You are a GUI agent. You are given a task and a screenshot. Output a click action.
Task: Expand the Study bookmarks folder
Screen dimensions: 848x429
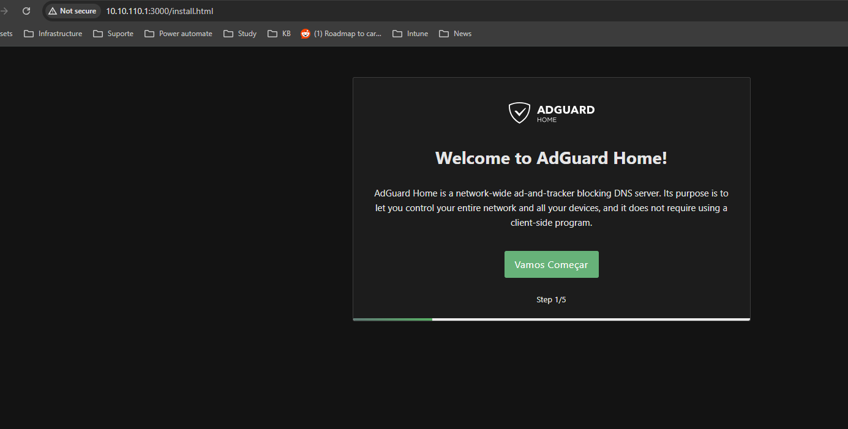pos(239,34)
